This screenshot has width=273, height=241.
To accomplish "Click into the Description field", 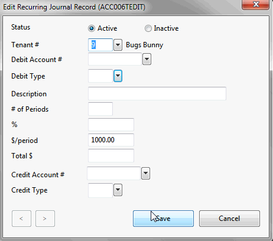I will [x=157, y=93].
